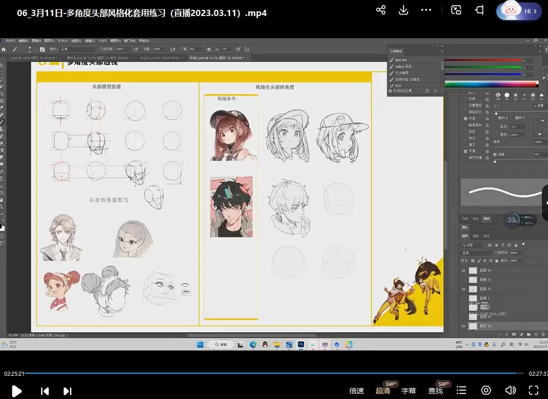The image size is (548, 399).
Task: Download the video with the download icon
Action: pos(404,10)
